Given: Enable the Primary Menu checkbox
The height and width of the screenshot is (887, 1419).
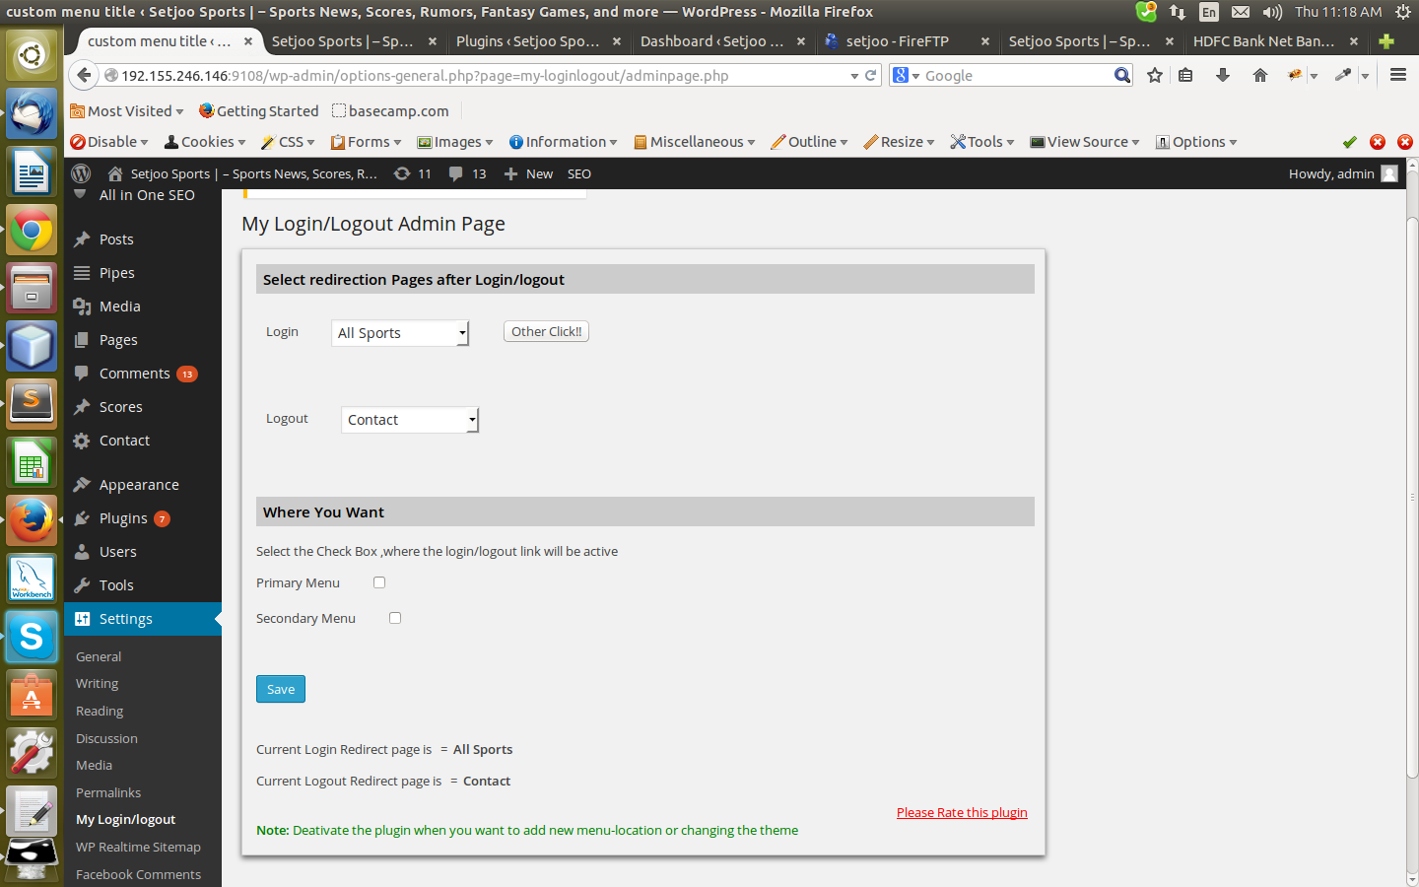Looking at the screenshot, I should [x=379, y=582].
